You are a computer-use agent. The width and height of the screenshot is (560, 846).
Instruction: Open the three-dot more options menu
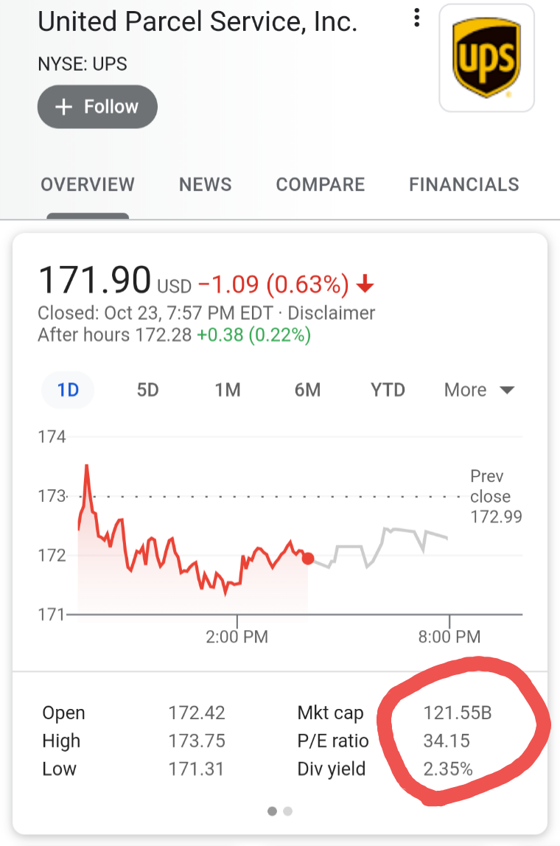416,18
